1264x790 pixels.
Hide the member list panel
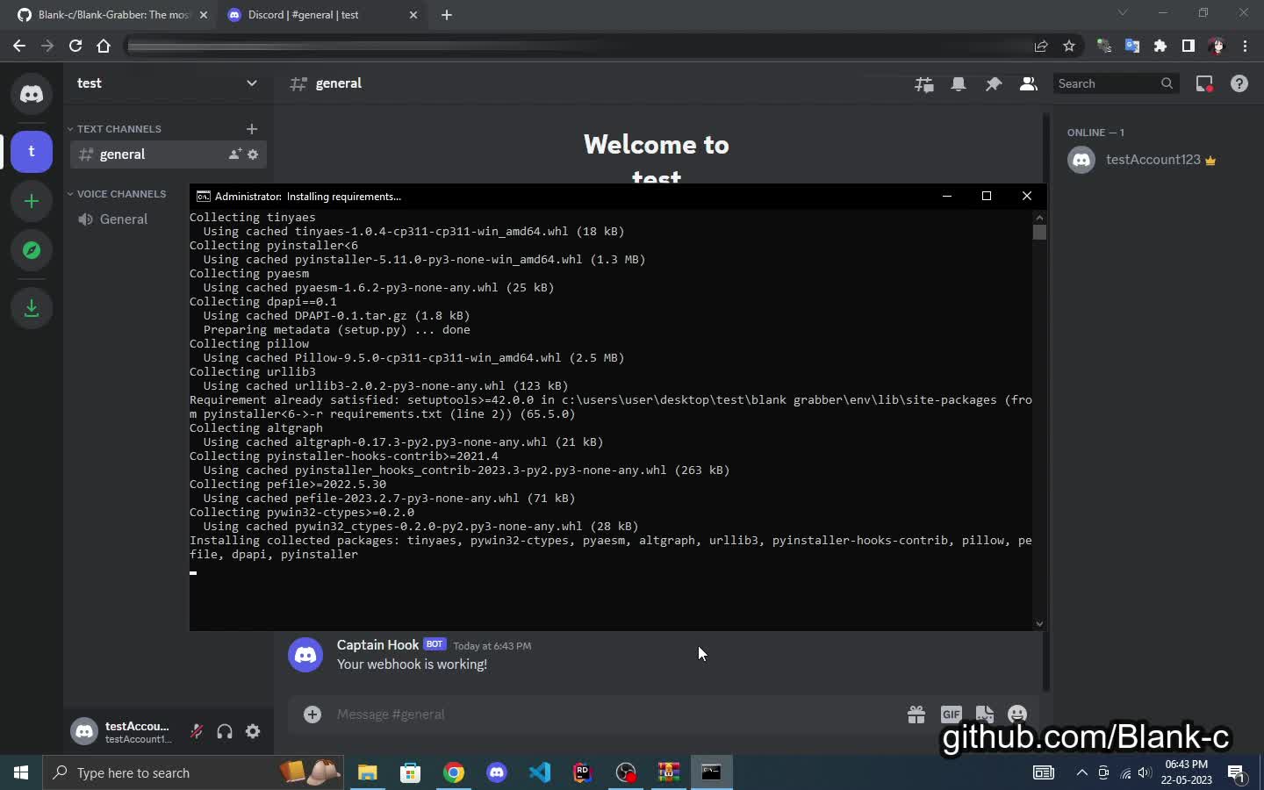[1029, 83]
